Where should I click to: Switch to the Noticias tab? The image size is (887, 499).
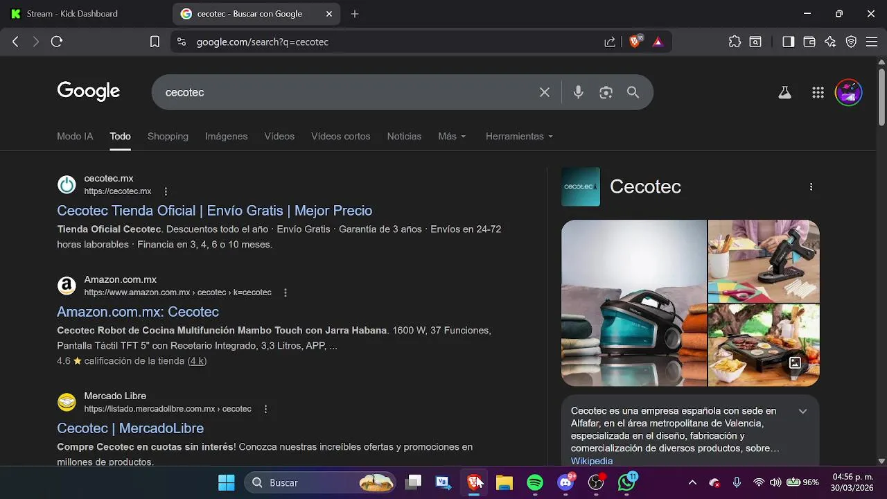[404, 137]
